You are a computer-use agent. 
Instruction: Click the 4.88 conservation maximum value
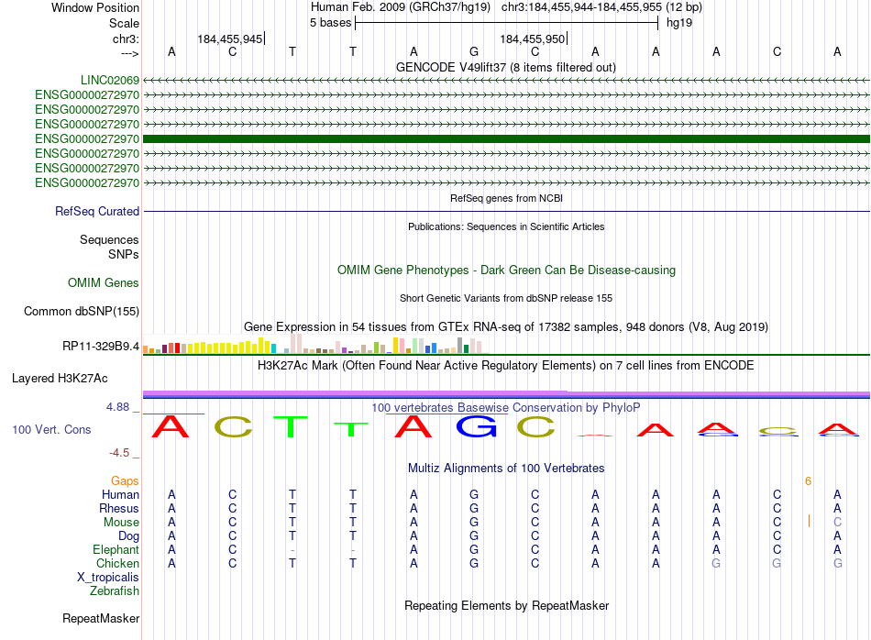[117, 407]
